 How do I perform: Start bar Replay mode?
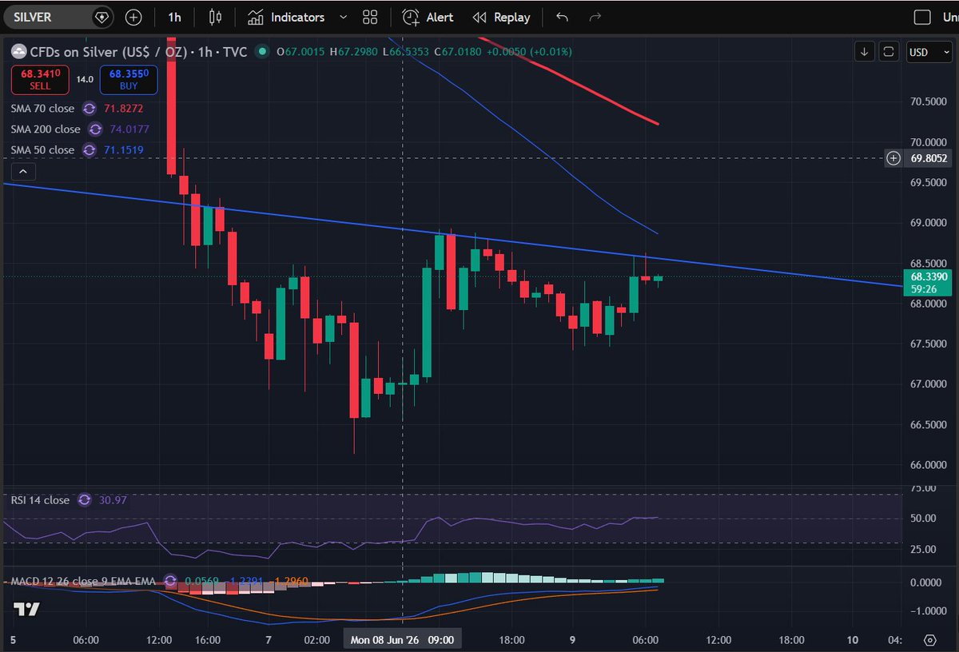501,17
